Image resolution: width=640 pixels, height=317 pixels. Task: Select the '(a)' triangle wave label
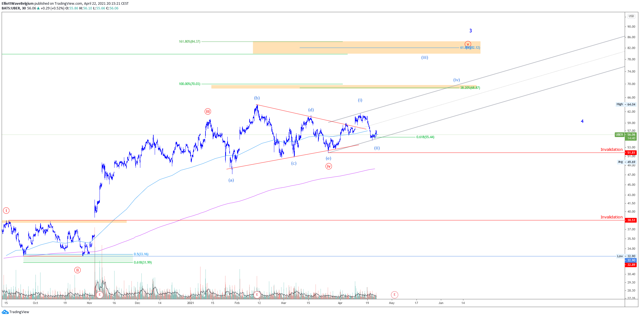tap(231, 180)
